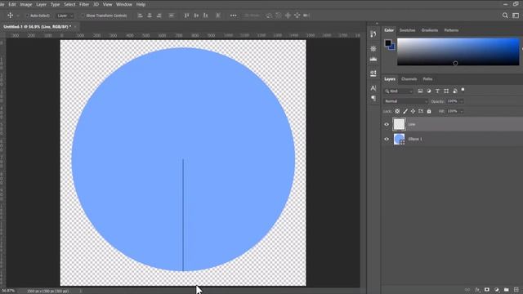Switch to the Channels tab
This screenshot has width=523, height=294.
tap(409, 79)
